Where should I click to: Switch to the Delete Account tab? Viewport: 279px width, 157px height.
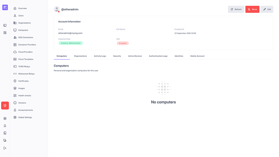point(197,56)
